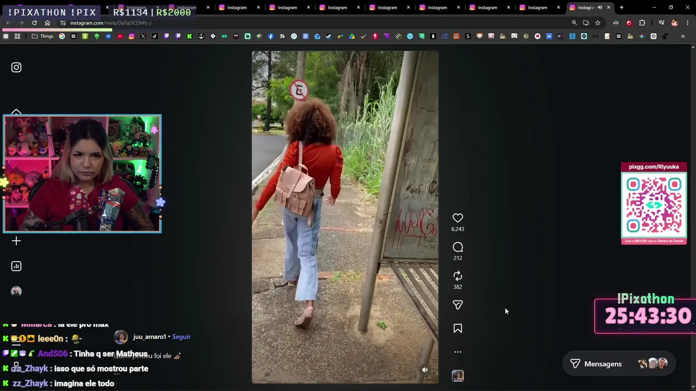This screenshot has width=696, height=391.
Task: Mute the reel with the speaker icon
Action: pyautogui.click(x=425, y=370)
